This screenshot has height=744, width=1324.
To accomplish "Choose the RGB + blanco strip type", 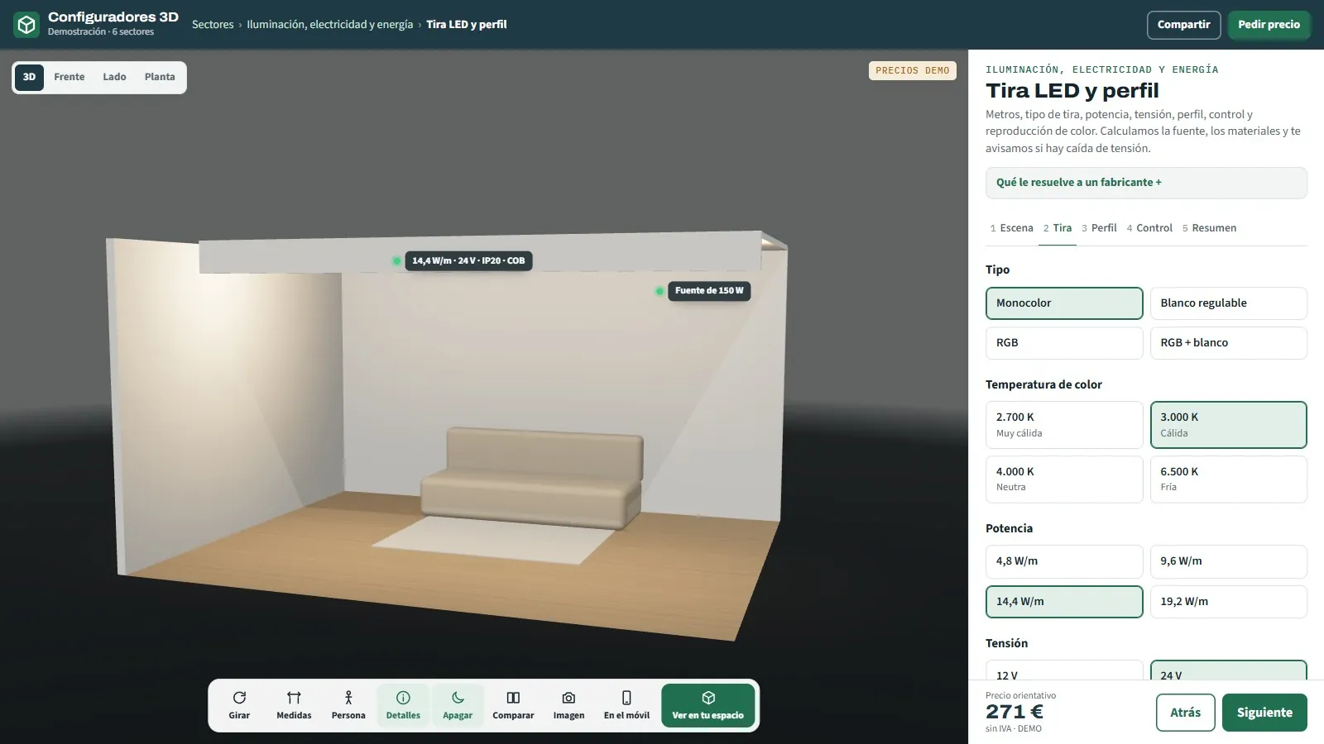I will click(1229, 343).
